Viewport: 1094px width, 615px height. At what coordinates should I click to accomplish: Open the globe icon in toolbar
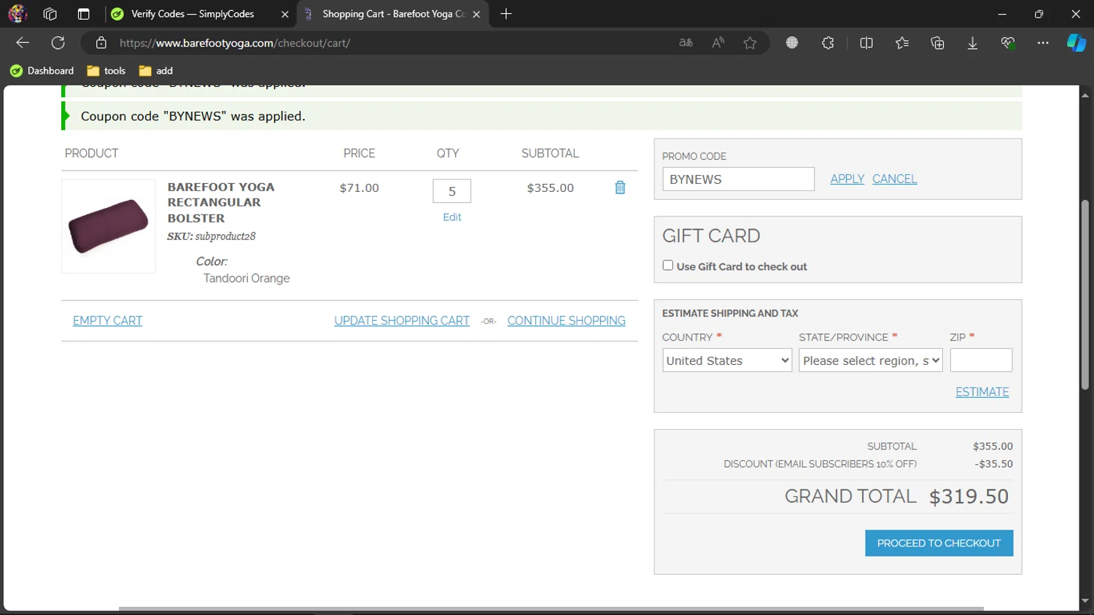792,43
